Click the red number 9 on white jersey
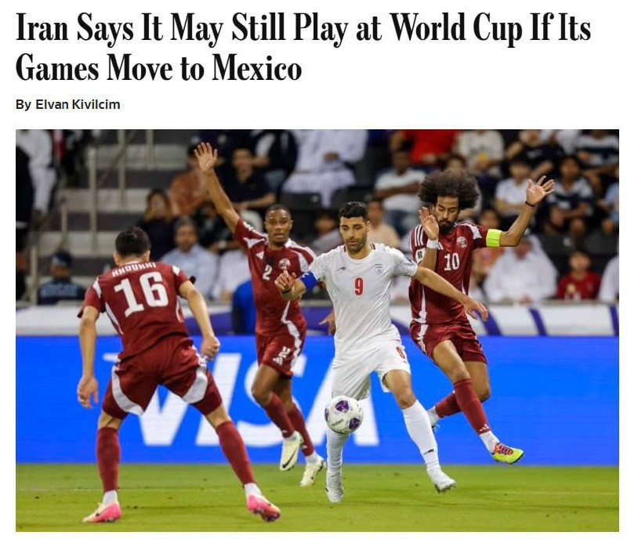627x539 pixels. pos(359,287)
